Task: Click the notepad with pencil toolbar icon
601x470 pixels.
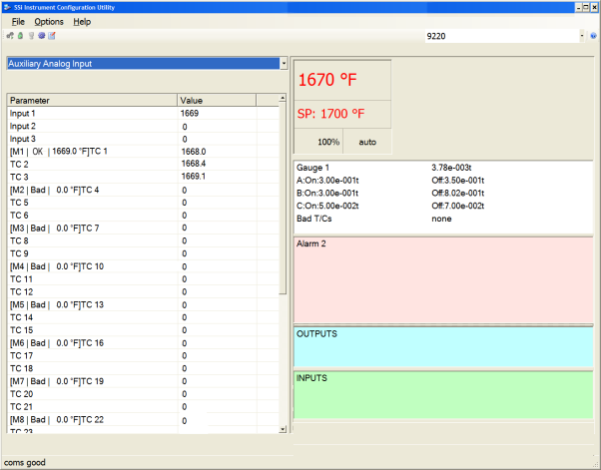Action: (x=52, y=36)
